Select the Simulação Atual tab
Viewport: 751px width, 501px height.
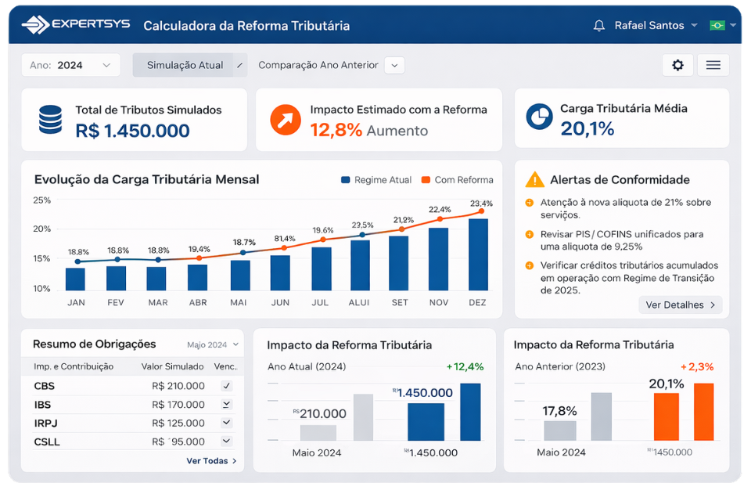pos(185,65)
